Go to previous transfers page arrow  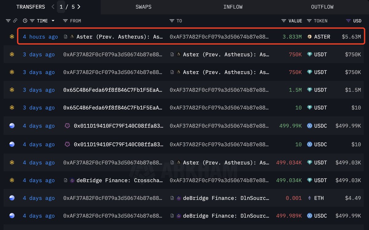pyautogui.click(x=53, y=7)
